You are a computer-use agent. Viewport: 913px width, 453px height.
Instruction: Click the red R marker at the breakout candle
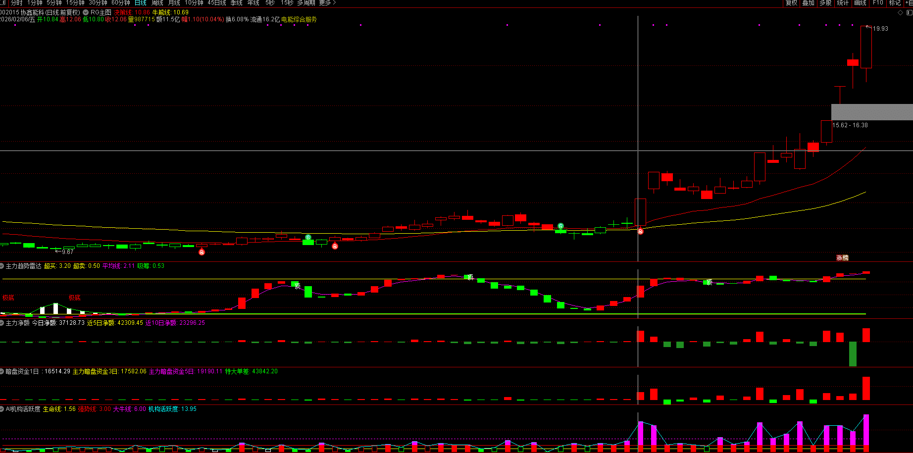[640, 231]
